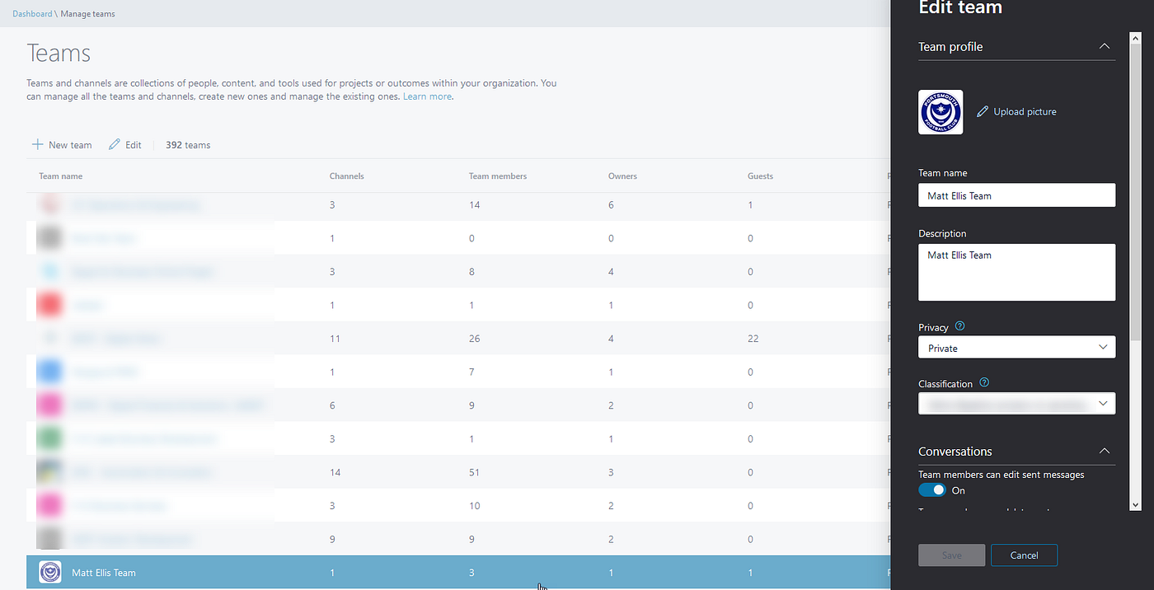Open the Classification dropdown
The height and width of the screenshot is (590, 1154).
click(1017, 404)
